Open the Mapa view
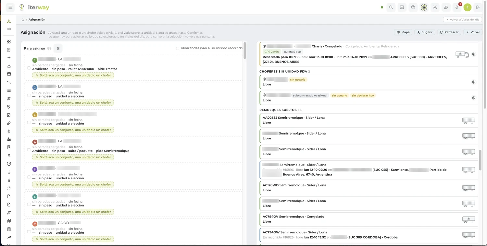 coord(403,32)
